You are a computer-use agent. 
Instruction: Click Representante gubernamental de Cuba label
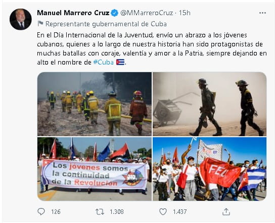coord(106,24)
